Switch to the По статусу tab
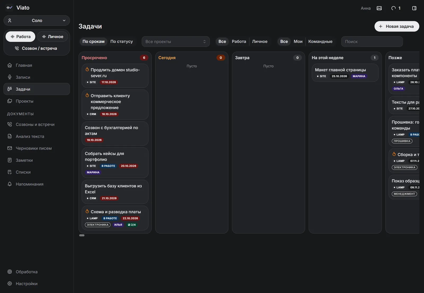Screen dimensions: 424x293 pos(122,41)
